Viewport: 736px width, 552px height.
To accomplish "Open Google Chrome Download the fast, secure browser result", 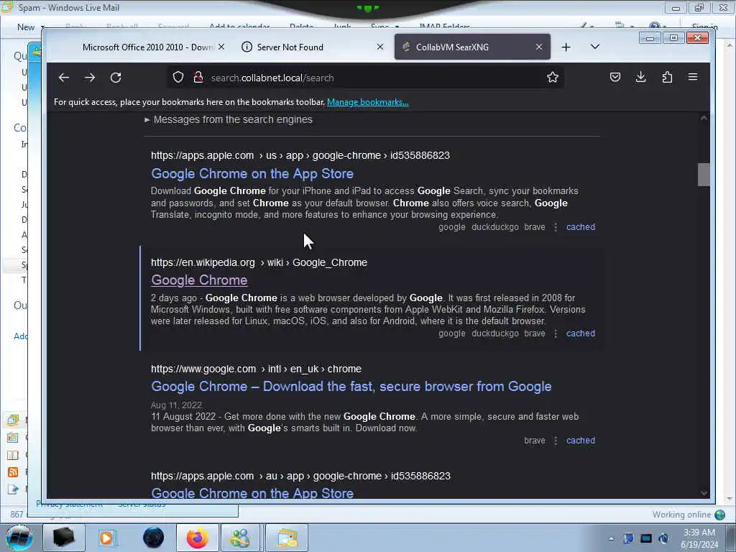I will [351, 387].
